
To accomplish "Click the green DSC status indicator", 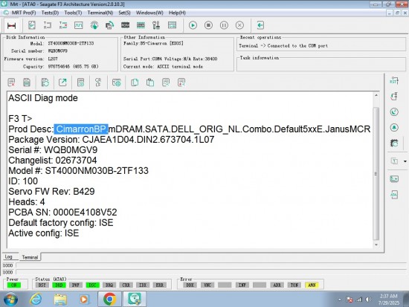I will pos(93,285).
